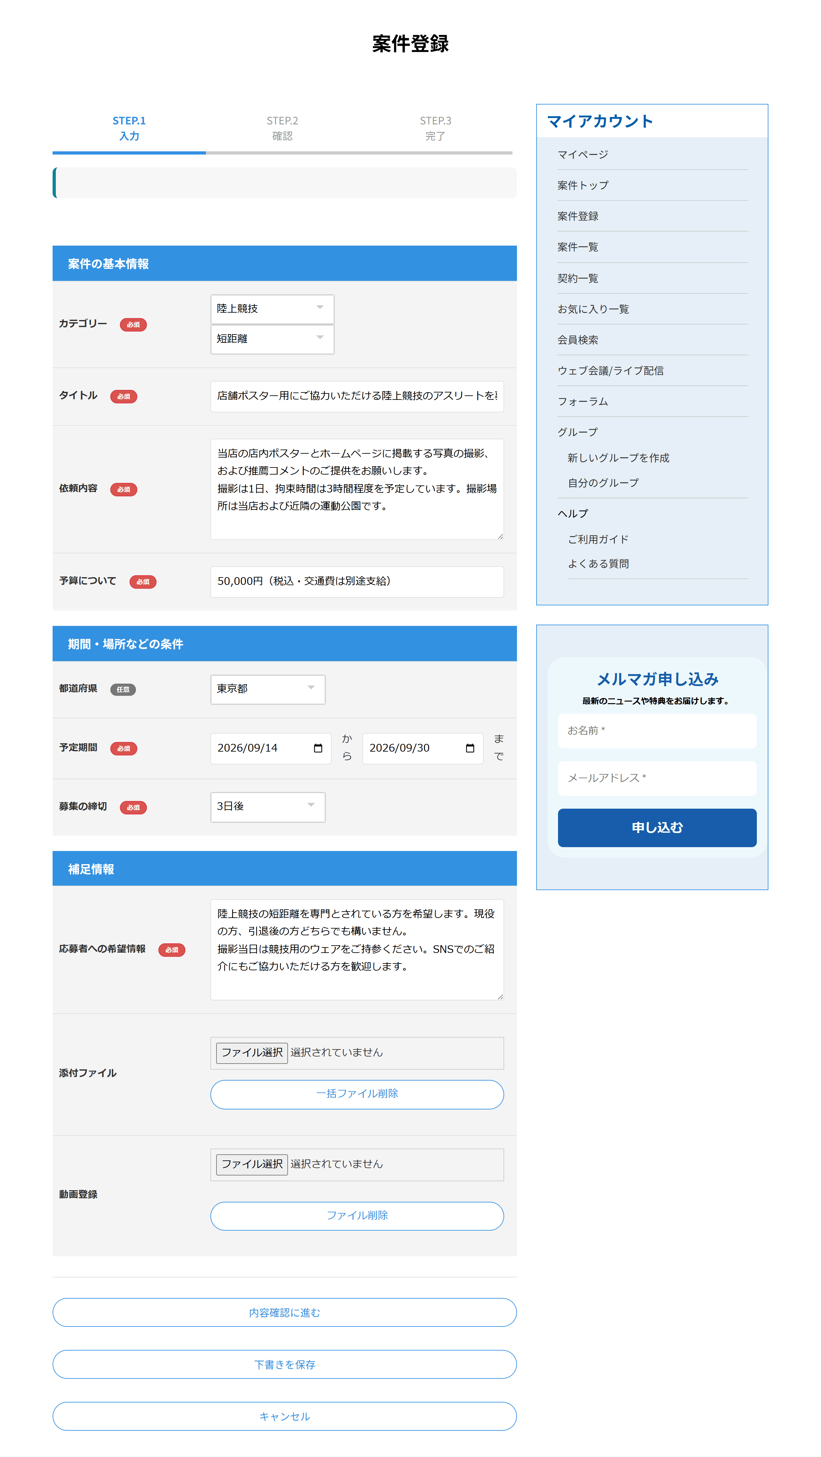Click 新しいグループを作成 link

pyautogui.click(x=618, y=458)
